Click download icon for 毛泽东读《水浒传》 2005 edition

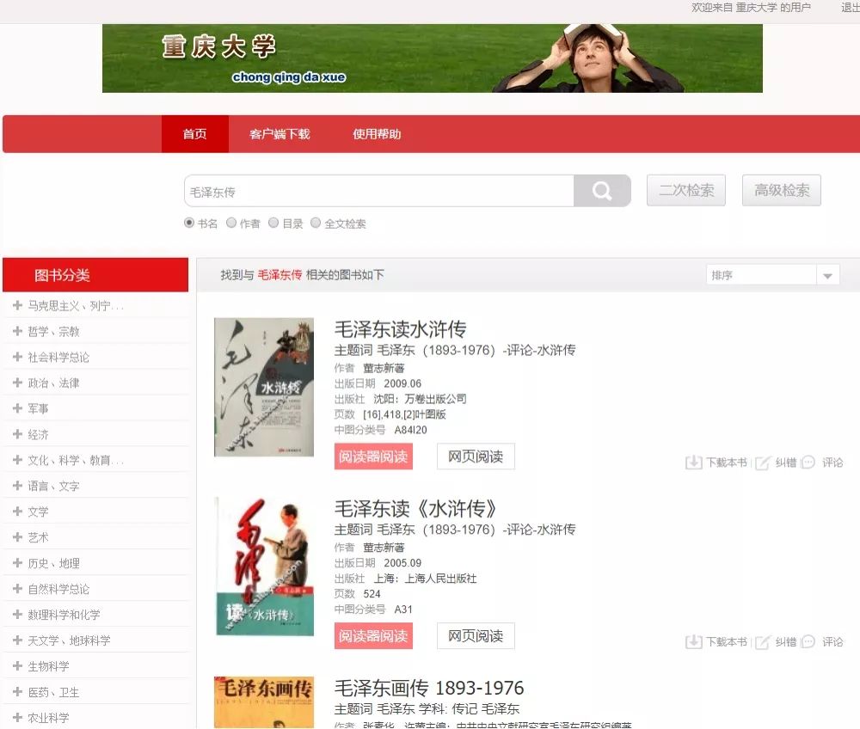(x=694, y=642)
